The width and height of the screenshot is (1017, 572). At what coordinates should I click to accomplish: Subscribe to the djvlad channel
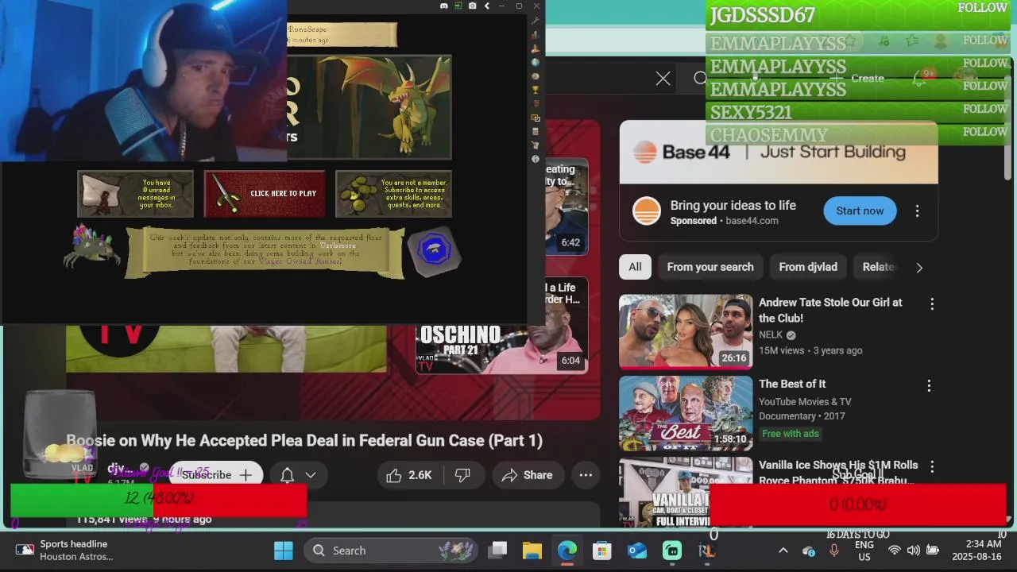[216, 475]
